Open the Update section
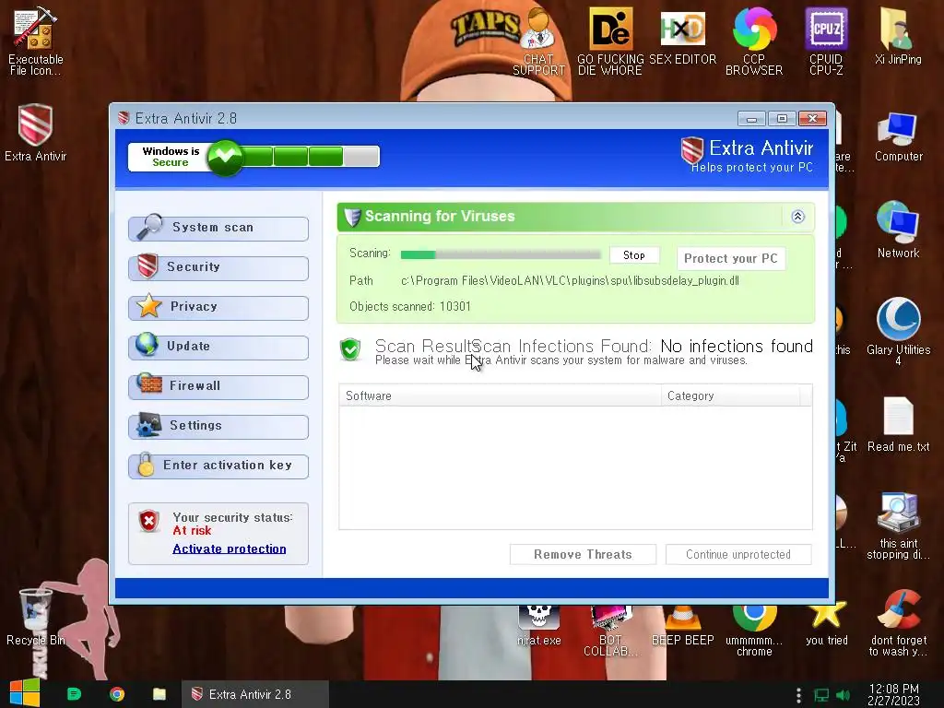 coord(218,348)
